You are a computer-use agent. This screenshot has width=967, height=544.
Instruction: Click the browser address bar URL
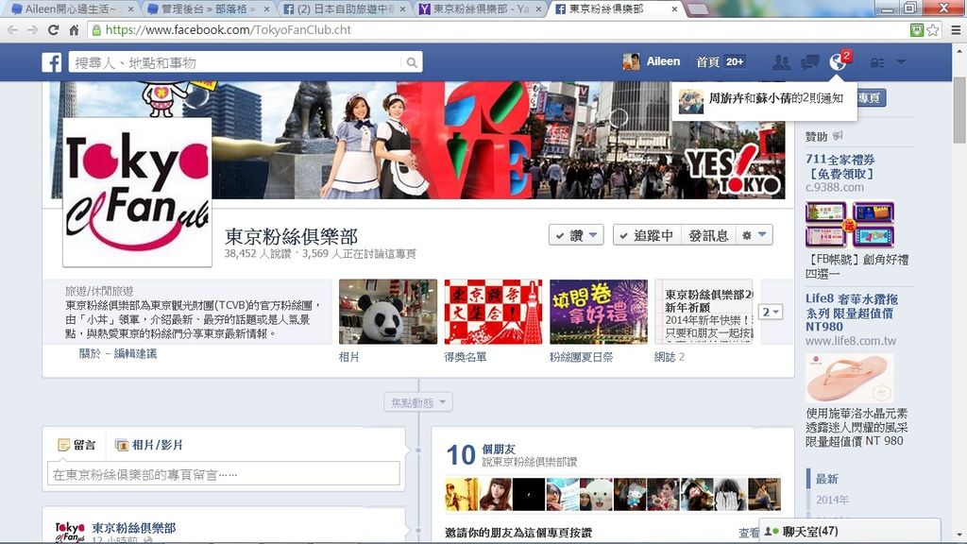pyautogui.click(x=229, y=29)
